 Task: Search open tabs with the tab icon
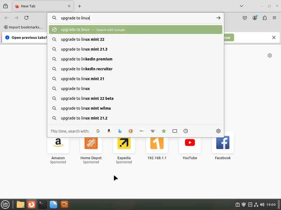tap(175, 131)
